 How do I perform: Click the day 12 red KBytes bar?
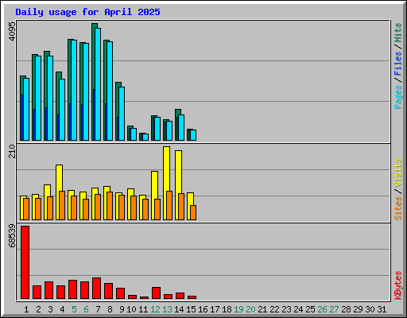(157, 293)
